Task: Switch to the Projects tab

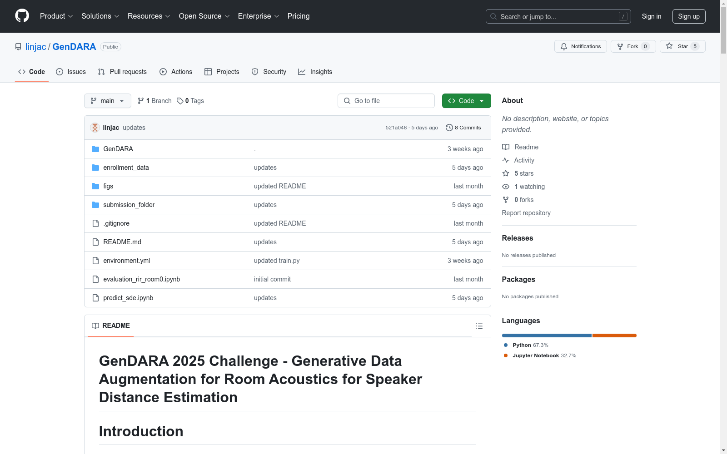Action: pos(222,72)
